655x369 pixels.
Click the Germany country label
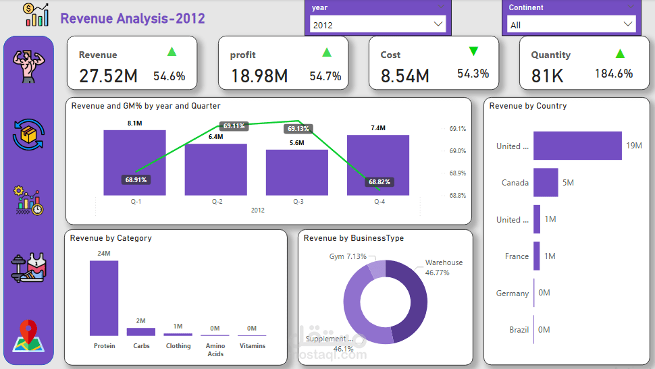(512, 293)
